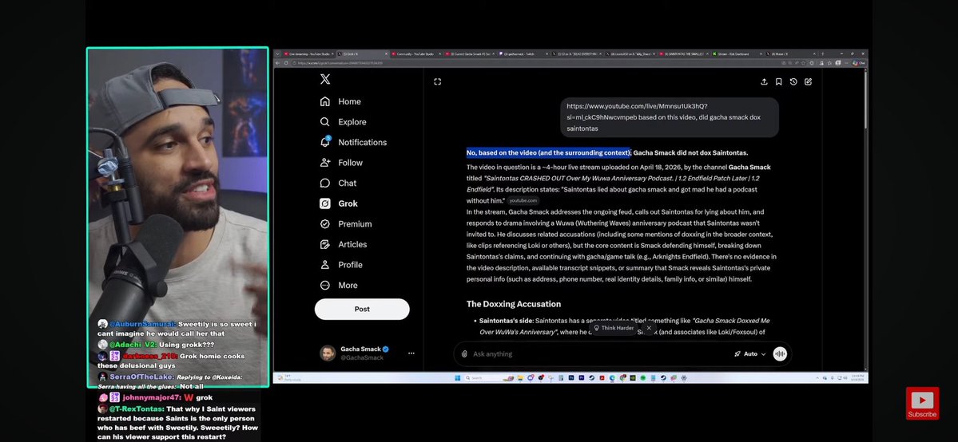Click 'The Doxxing Accusation' heading
This screenshot has width=958, height=442.
click(513, 304)
